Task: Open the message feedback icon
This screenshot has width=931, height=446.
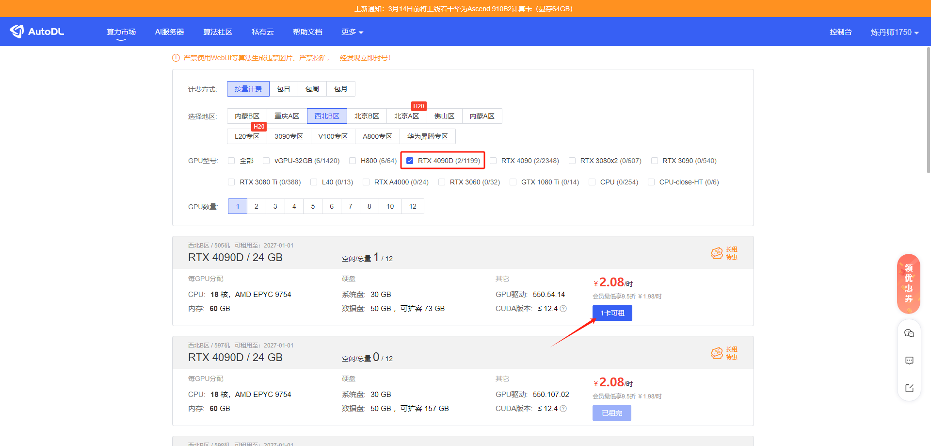Action: [x=909, y=361]
